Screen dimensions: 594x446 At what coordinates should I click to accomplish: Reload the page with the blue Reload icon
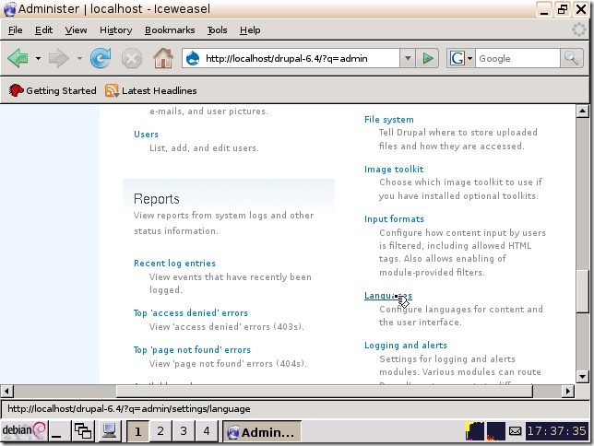(x=101, y=58)
